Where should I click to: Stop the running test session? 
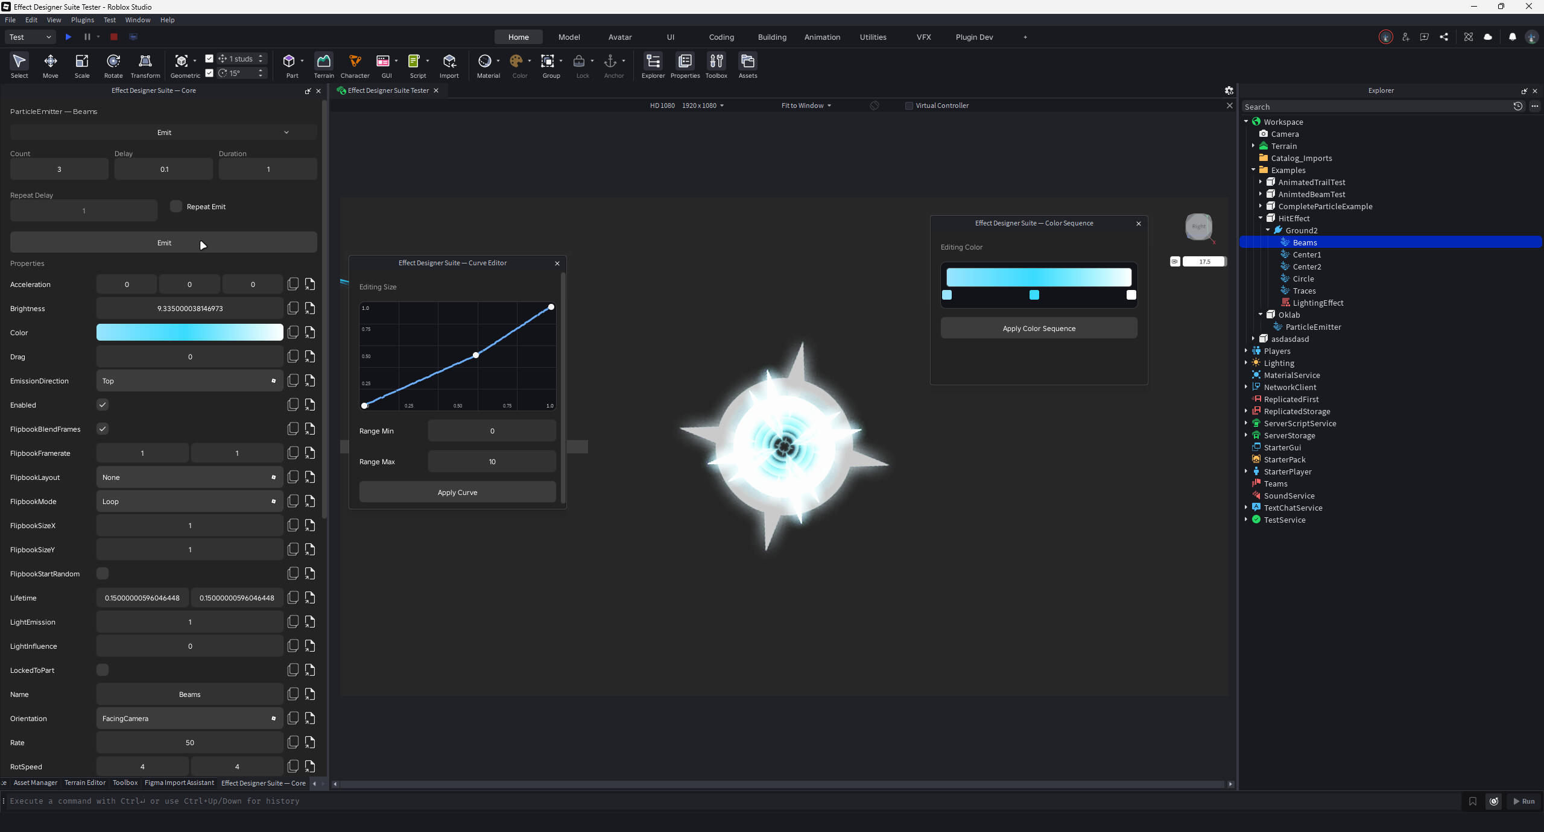tap(113, 37)
